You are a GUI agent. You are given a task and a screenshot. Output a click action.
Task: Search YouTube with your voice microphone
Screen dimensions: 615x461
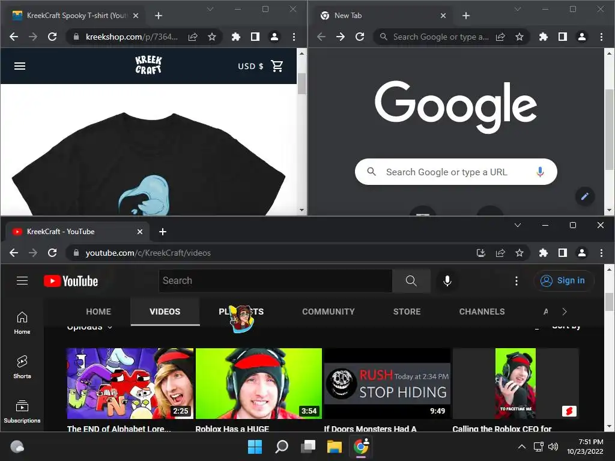(x=447, y=281)
